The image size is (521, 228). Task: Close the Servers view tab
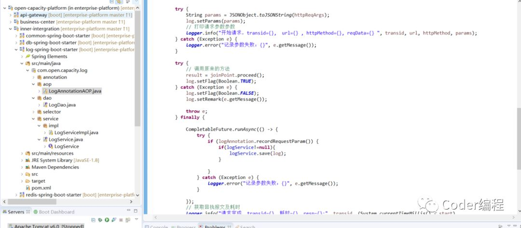28,212
